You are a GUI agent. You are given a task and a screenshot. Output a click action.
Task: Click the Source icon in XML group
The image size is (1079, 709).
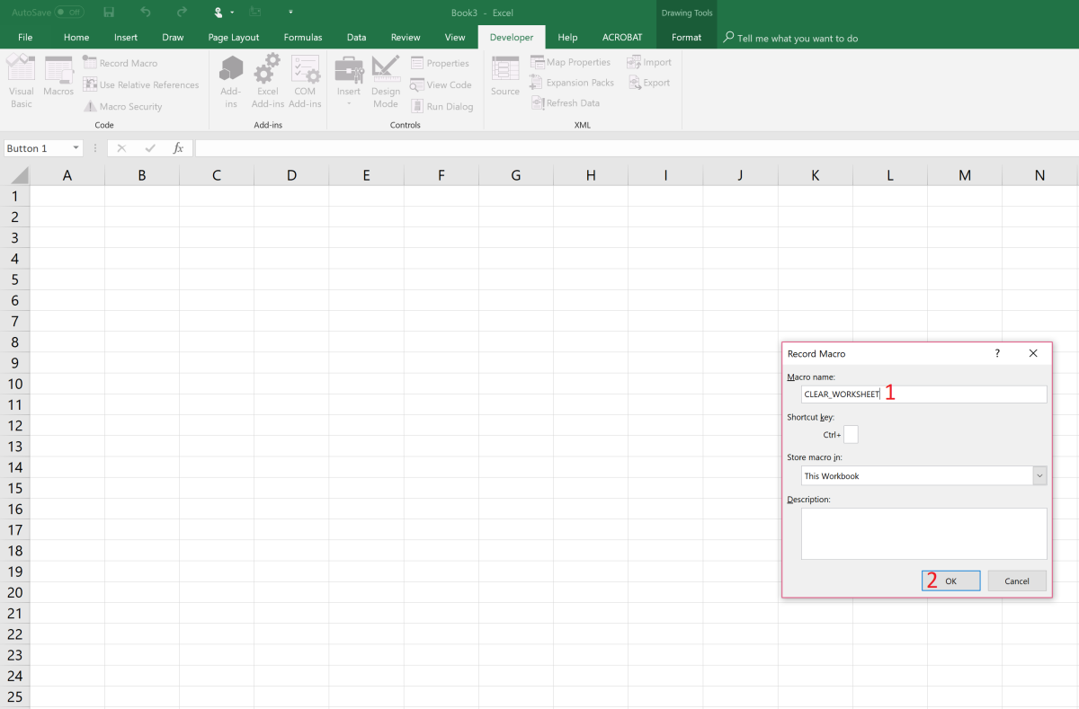[505, 69]
